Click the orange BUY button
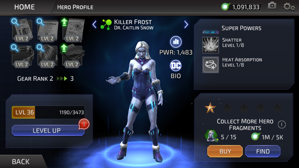 [225, 151]
